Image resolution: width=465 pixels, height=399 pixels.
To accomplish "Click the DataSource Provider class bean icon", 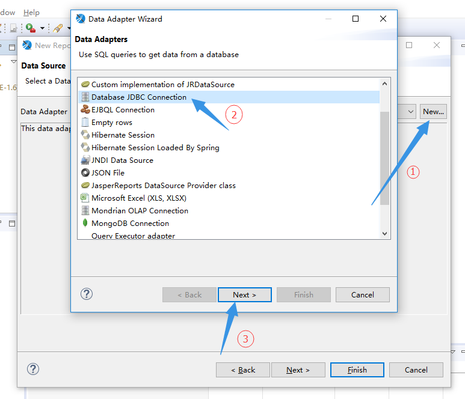I will pyautogui.click(x=85, y=185).
